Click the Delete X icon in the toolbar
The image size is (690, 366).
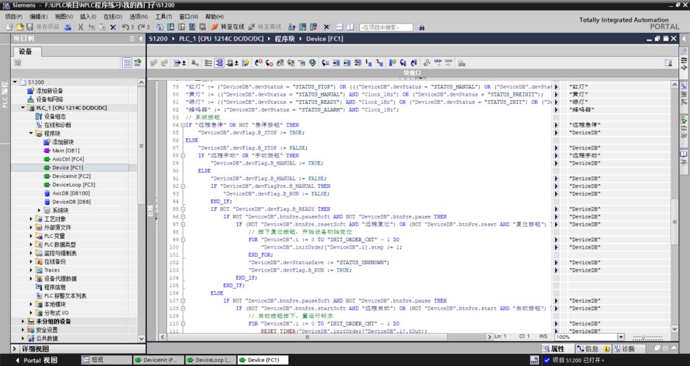(113, 27)
